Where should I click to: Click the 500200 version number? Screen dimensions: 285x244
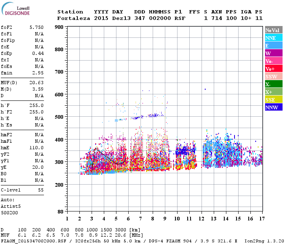pyautogui.click(x=9, y=213)
